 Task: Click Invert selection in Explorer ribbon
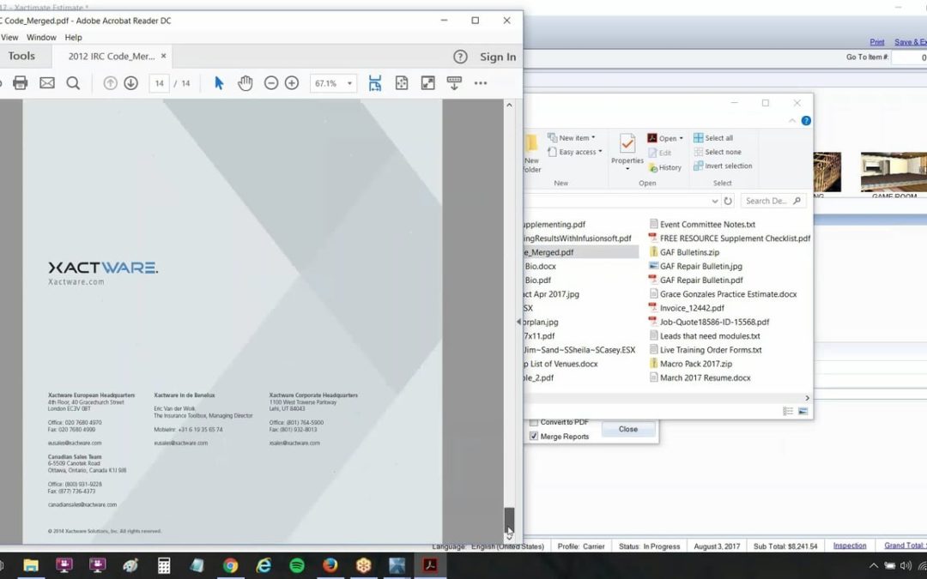coord(723,166)
